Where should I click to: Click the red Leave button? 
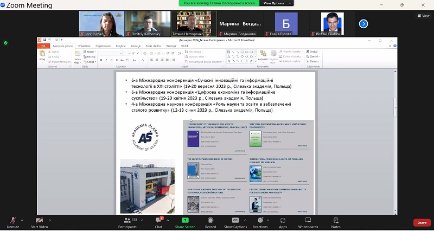coord(422,222)
